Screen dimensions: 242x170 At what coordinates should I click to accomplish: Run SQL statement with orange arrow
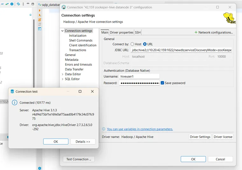[40, 11]
